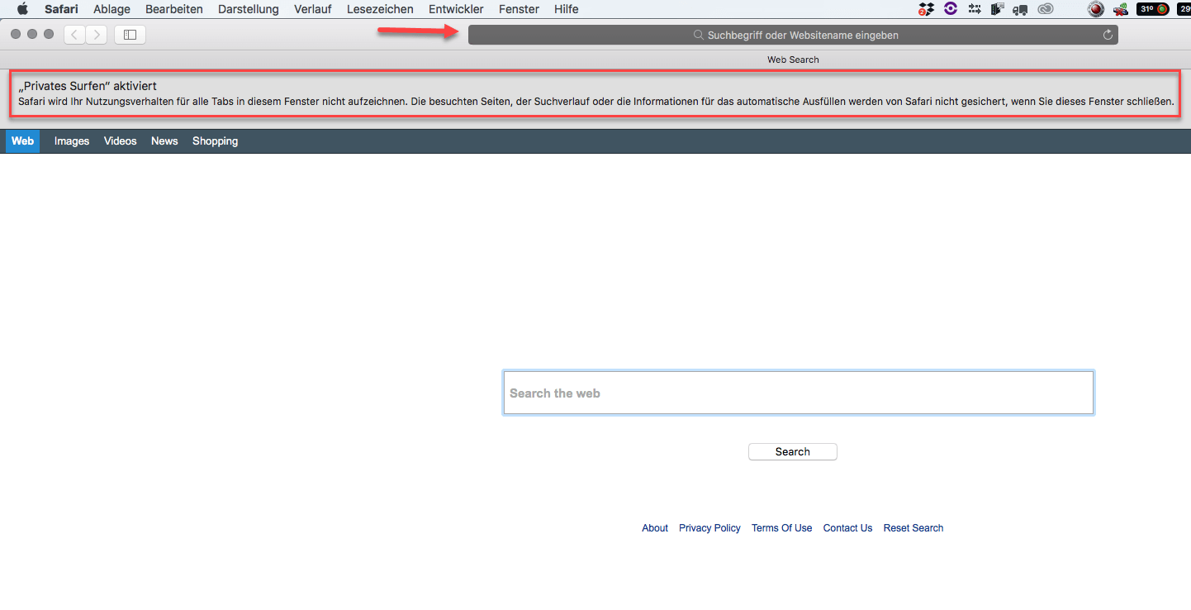Click the 31° temperature monitor in menu bar

[x=1153, y=9]
